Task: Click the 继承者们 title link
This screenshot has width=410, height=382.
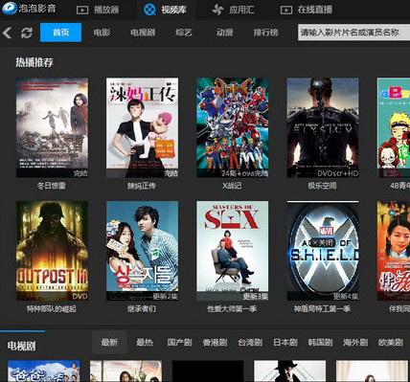Action: point(142,308)
